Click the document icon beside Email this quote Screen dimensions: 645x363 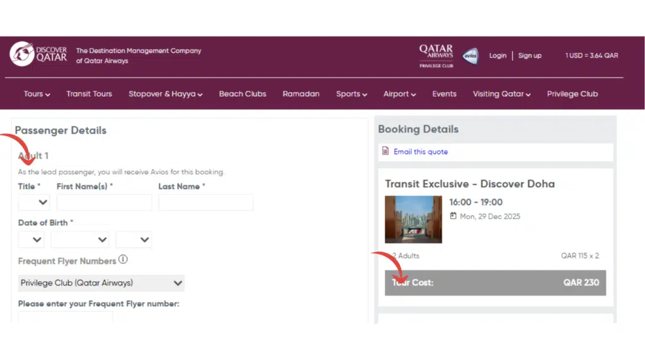coord(385,151)
